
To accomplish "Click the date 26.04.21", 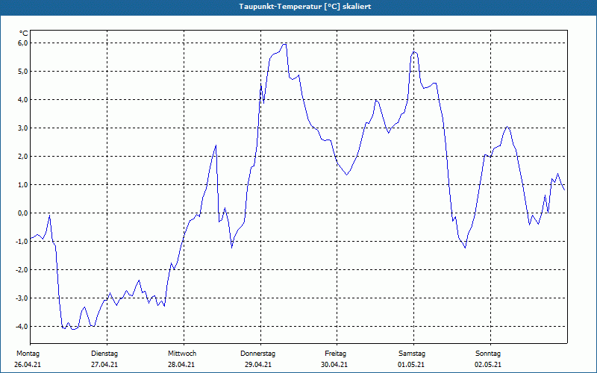I will pyautogui.click(x=28, y=365).
